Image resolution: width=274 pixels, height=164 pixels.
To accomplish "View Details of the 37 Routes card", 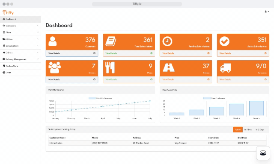I will pyautogui.click(x=168, y=79).
